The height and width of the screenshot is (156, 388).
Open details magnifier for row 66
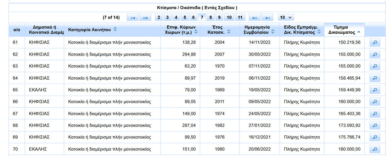[375, 102]
